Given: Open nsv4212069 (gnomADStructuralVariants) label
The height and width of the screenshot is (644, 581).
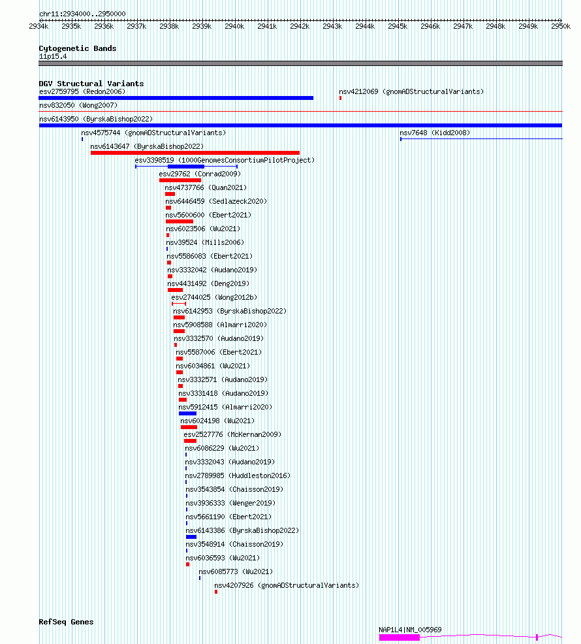Looking at the screenshot, I should (x=411, y=91).
